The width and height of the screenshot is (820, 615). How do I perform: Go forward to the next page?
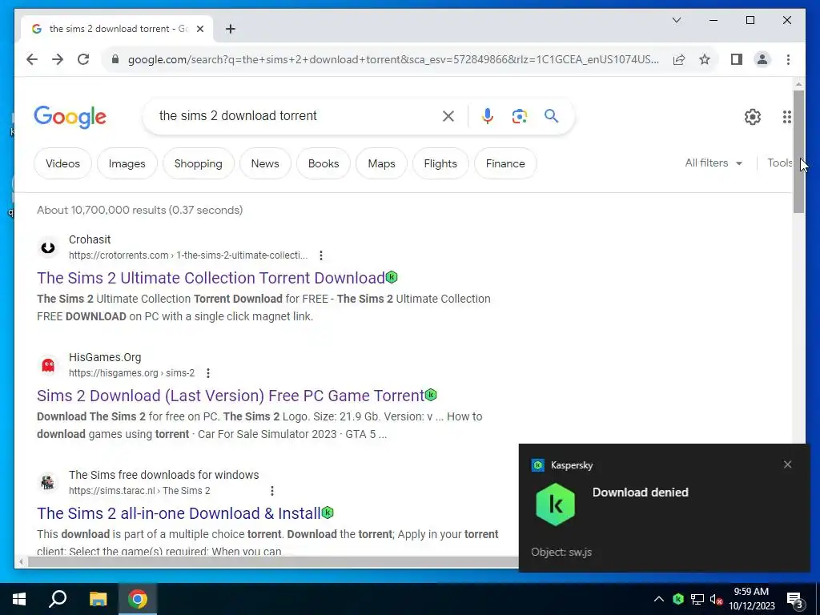(x=58, y=59)
